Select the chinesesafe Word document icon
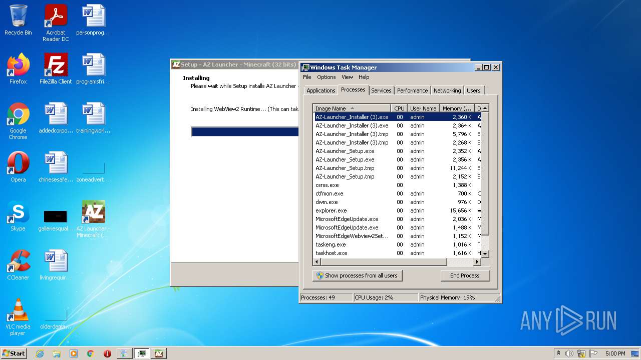The image size is (641, 360). coord(56,167)
